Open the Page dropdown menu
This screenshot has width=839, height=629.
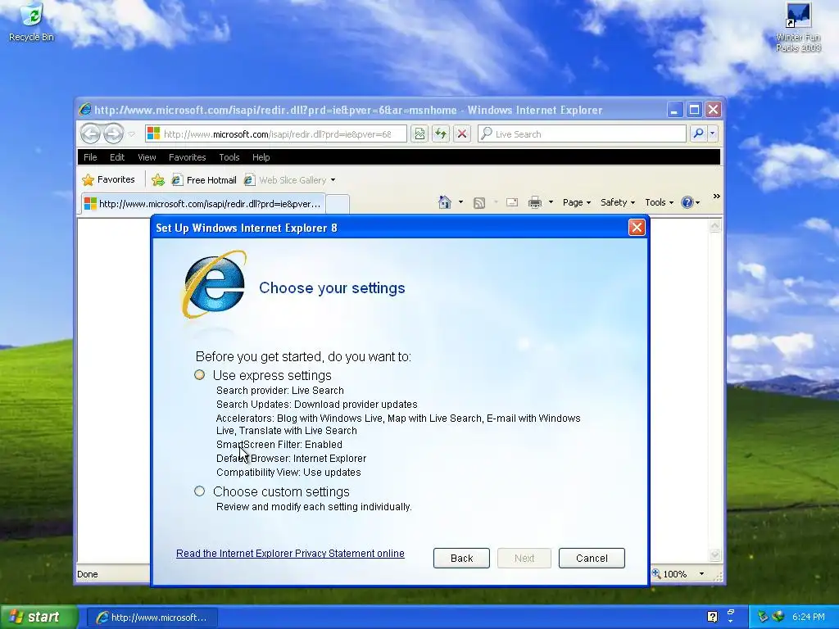pos(576,202)
